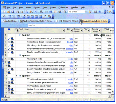Follow the xls link for Capture-Recapture Procedure
116x104 pixels.
[x=71, y=62]
